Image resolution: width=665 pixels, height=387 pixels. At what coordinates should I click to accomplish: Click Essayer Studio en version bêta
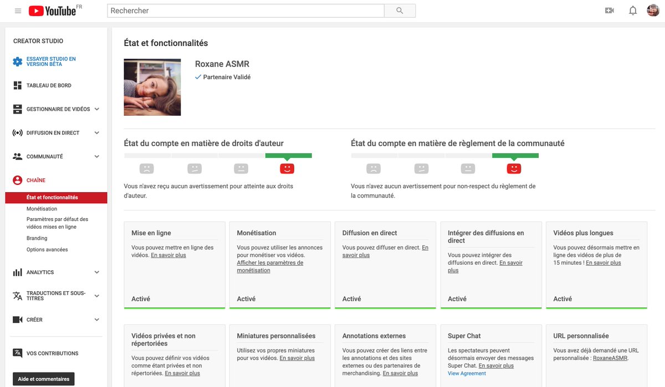(x=51, y=61)
